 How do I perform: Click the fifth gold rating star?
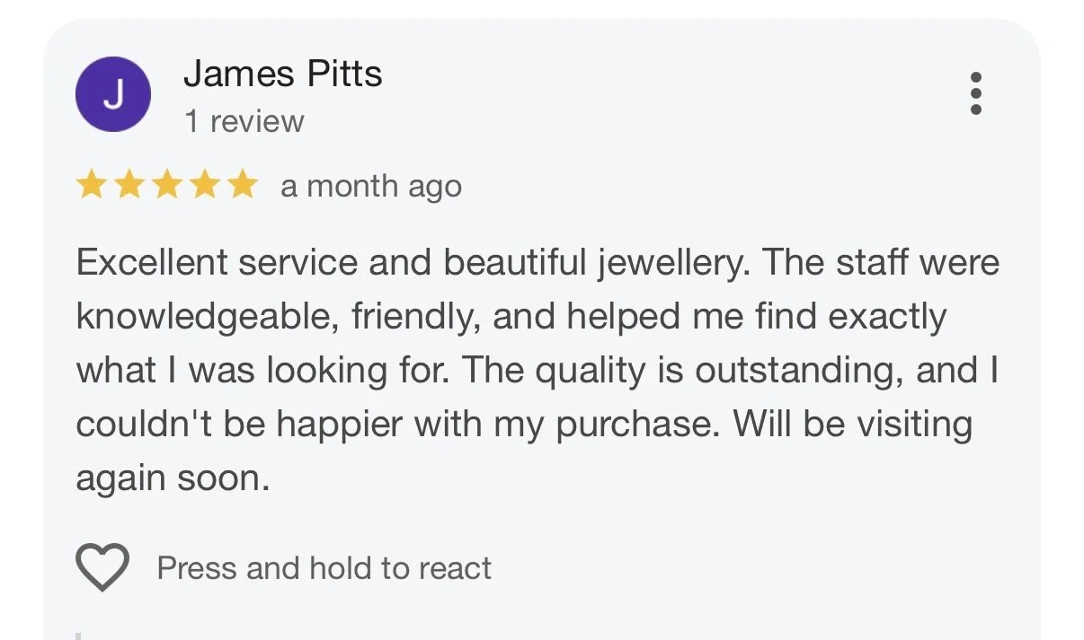242,186
